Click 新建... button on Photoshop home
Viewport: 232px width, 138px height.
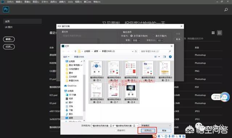[x=9, y=39]
